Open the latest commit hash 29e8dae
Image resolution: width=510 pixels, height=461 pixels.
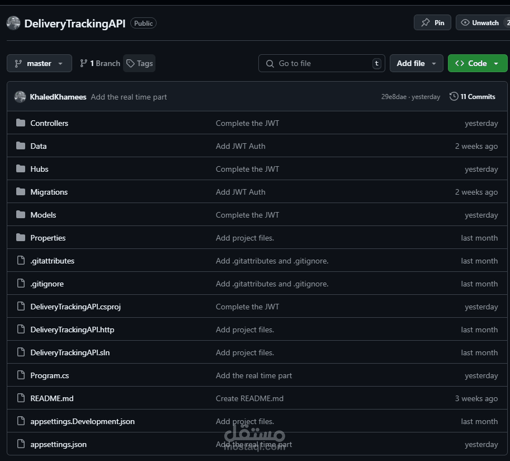[394, 97]
